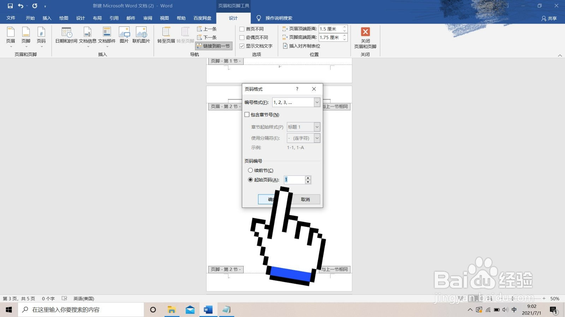Switch to 开始 tab
The image size is (565, 317).
(30, 18)
